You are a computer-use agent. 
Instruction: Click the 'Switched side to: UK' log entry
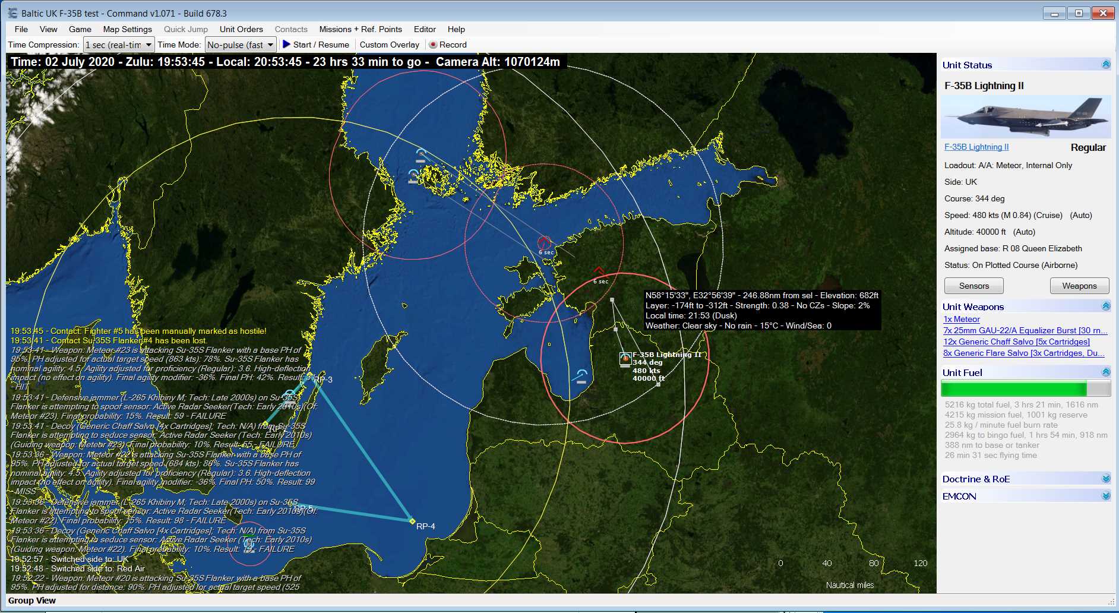[x=69, y=559]
